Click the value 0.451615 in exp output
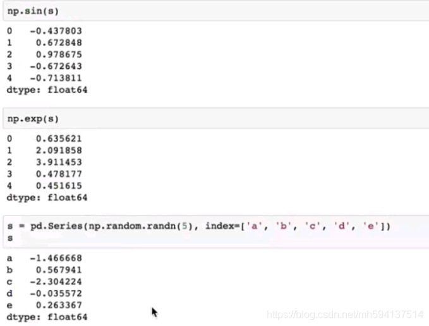429x326 pixels. tap(59, 186)
